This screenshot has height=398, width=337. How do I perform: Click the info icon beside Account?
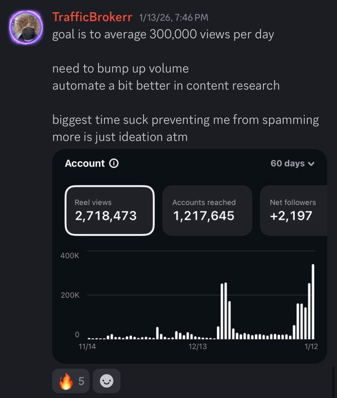click(x=114, y=163)
